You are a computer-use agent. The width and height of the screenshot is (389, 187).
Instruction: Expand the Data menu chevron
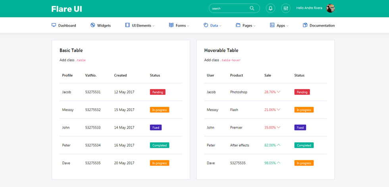coord(220,26)
